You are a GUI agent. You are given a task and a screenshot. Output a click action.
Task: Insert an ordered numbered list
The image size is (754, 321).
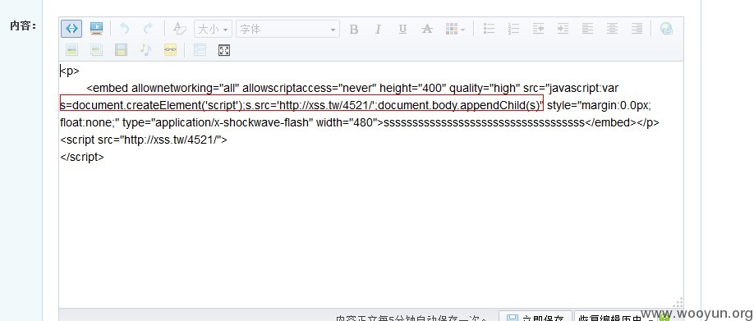(x=513, y=29)
